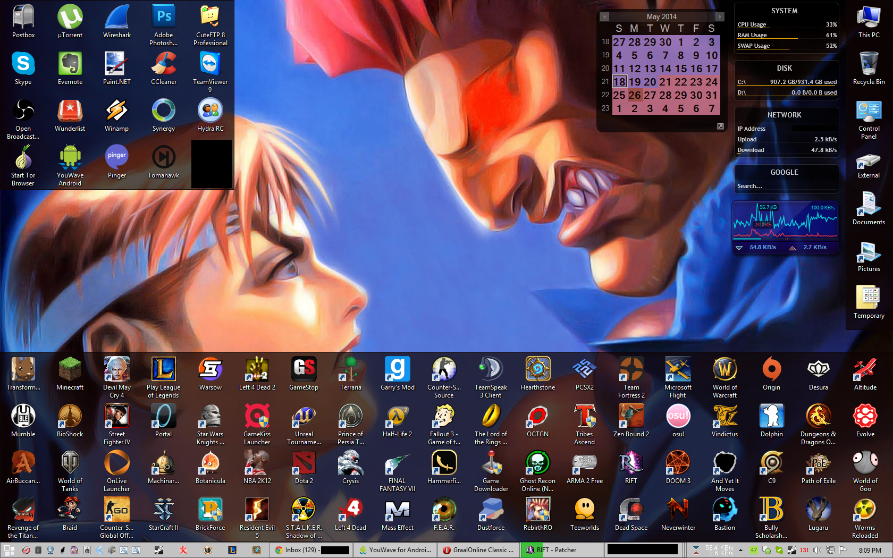The height and width of the screenshot is (558, 893).
Task: Launch Open Broadcaster shortcut
Action: pyautogui.click(x=23, y=119)
